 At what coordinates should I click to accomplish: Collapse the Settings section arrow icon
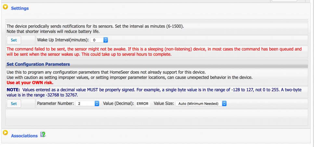click(x=5, y=7)
